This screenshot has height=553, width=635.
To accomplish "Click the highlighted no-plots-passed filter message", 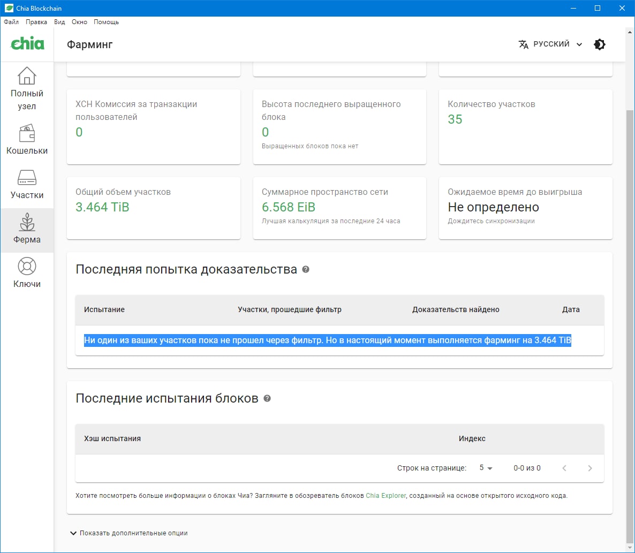I will [x=327, y=340].
